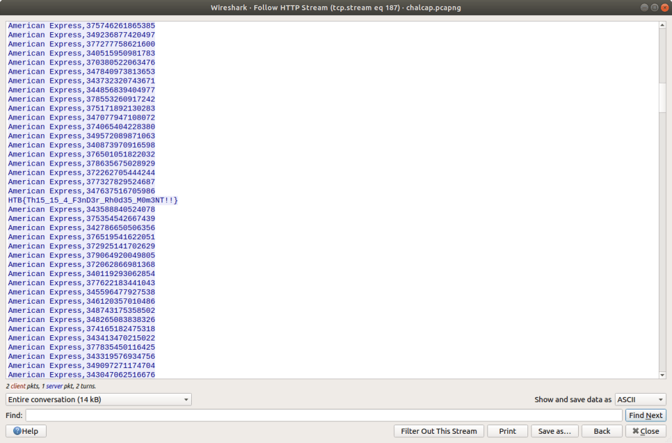Go Back to previous stream view
Viewport: 672px width, 443px height.
coord(602,431)
